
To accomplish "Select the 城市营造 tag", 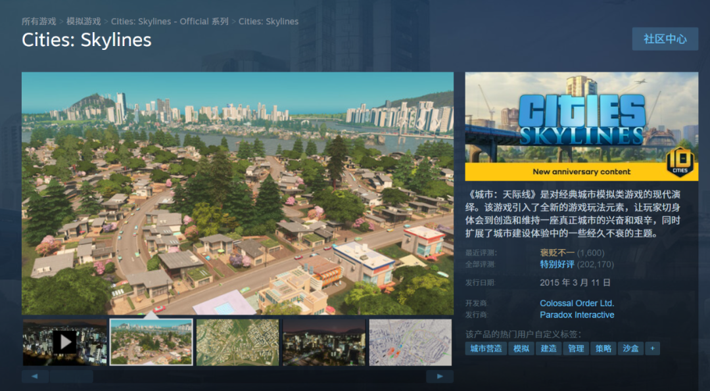I will 486,348.
